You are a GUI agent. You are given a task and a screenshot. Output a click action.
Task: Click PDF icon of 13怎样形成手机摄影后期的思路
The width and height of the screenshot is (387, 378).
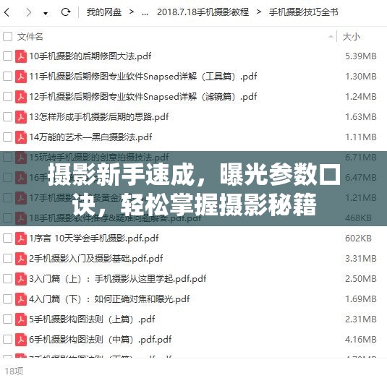pyautogui.click(x=21, y=117)
